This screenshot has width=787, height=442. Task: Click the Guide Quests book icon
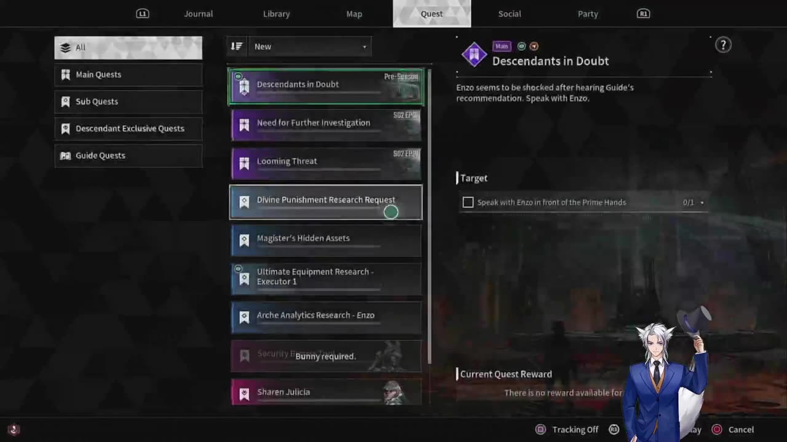pos(65,155)
